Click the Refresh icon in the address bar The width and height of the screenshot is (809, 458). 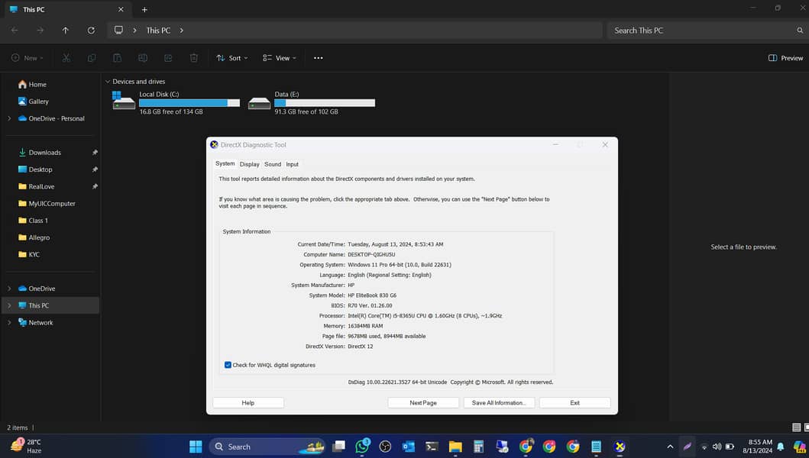pos(91,31)
